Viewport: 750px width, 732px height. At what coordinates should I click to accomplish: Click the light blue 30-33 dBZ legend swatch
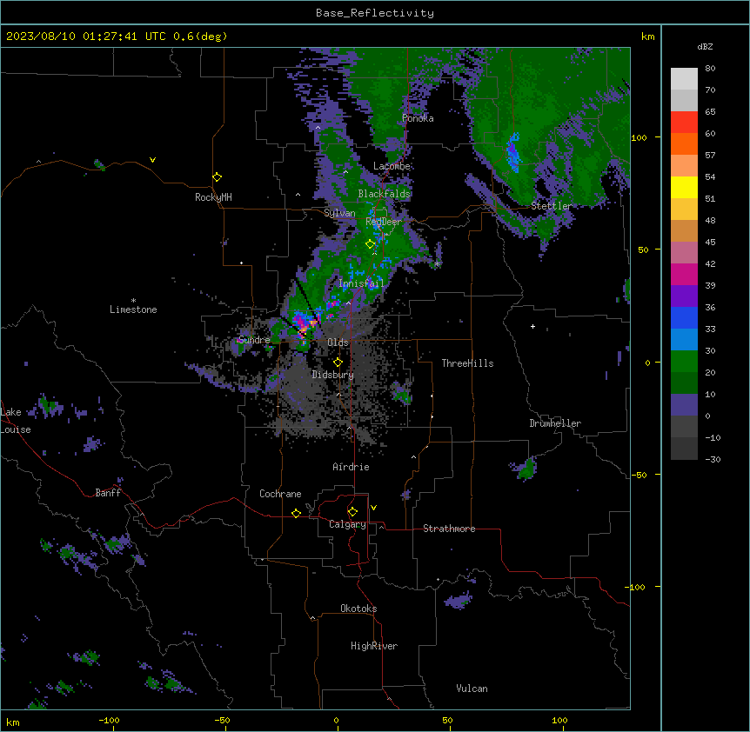684,340
